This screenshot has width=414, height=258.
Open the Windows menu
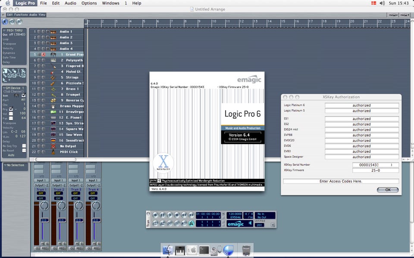[x=111, y=3]
